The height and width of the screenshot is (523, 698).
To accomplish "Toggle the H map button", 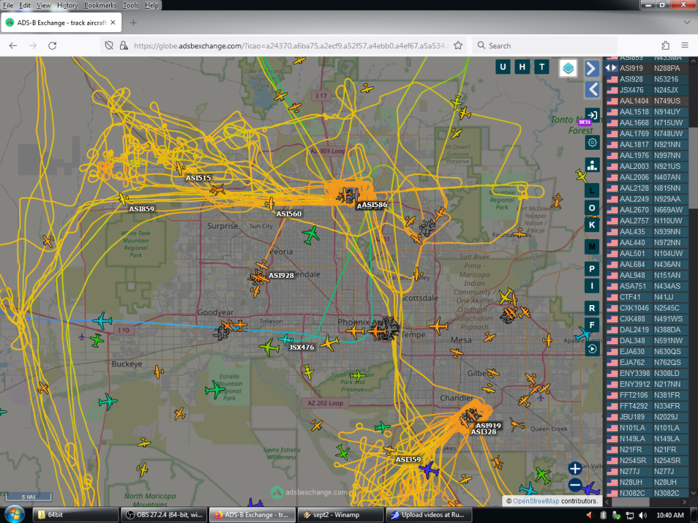I will pos(522,67).
